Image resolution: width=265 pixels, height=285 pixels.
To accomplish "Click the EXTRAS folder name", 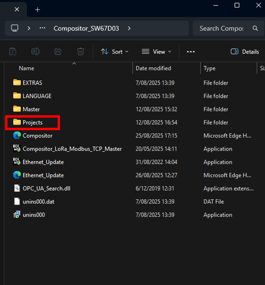I will [33, 83].
